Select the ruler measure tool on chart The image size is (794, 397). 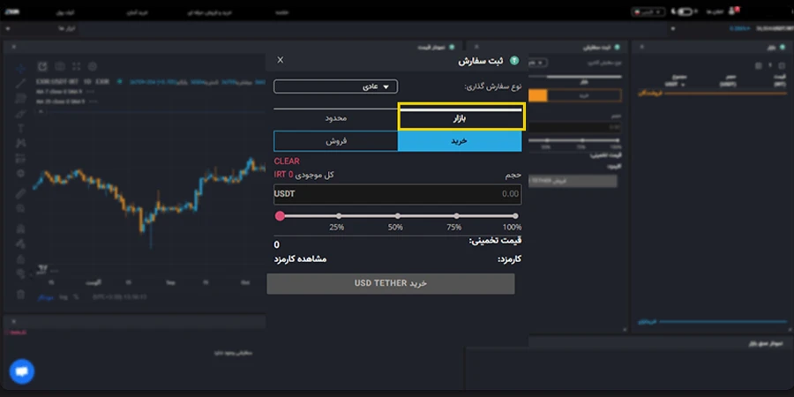coord(20,193)
